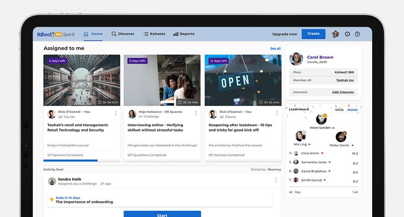Open the Interviewing online - Verifying skillset title

(x=155, y=127)
